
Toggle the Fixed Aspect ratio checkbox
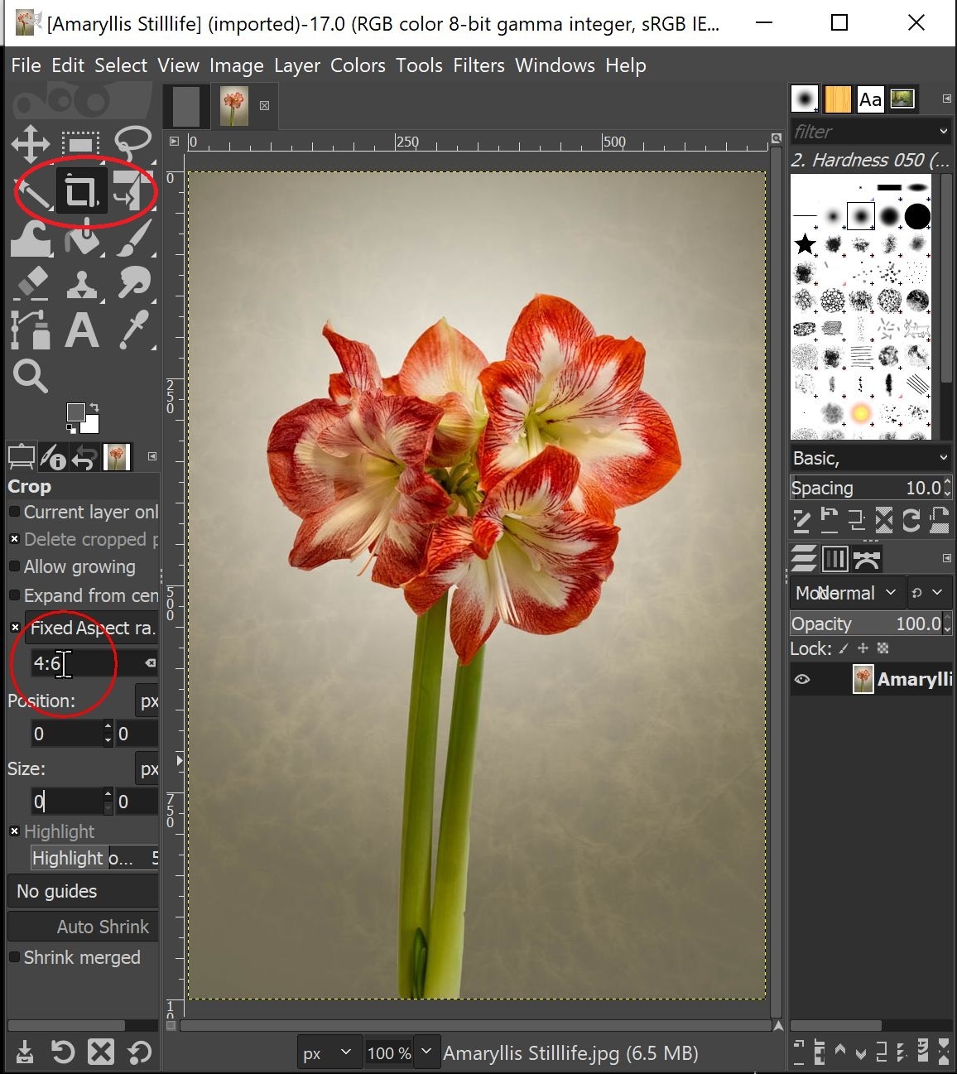14,628
